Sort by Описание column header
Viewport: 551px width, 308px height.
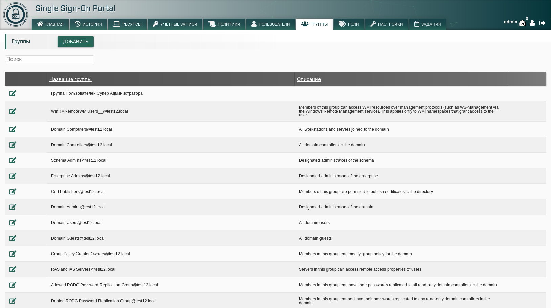tap(309, 79)
